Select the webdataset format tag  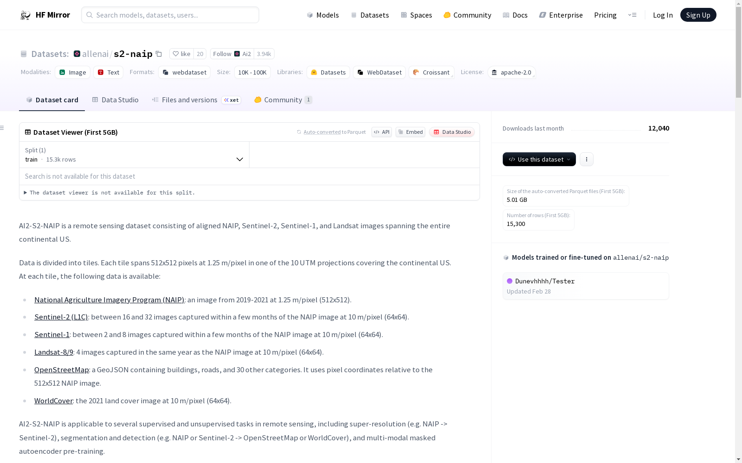(185, 72)
